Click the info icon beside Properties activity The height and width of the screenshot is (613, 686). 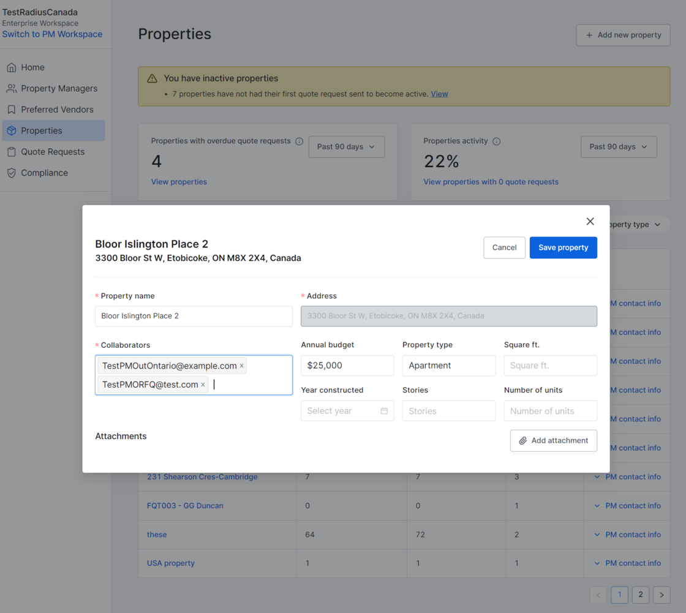(496, 141)
